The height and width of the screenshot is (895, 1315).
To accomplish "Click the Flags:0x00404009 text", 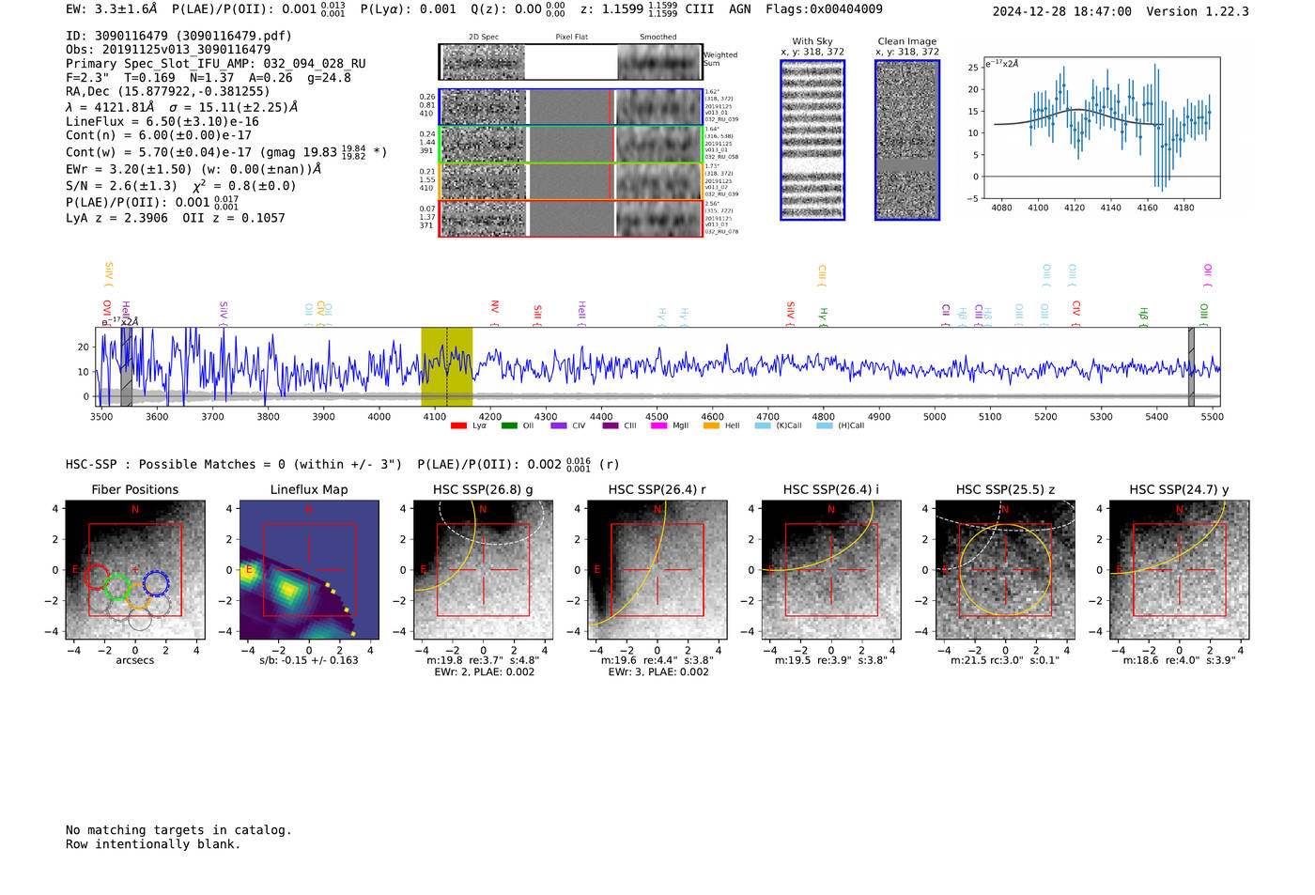I will pyautogui.click(x=824, y=8).
